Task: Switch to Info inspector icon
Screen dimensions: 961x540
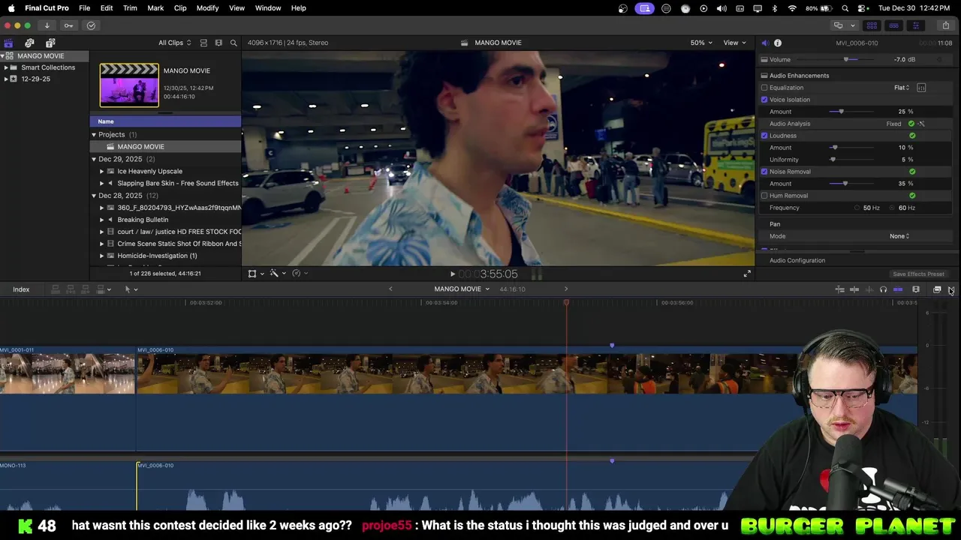Action: coord(778,43)
